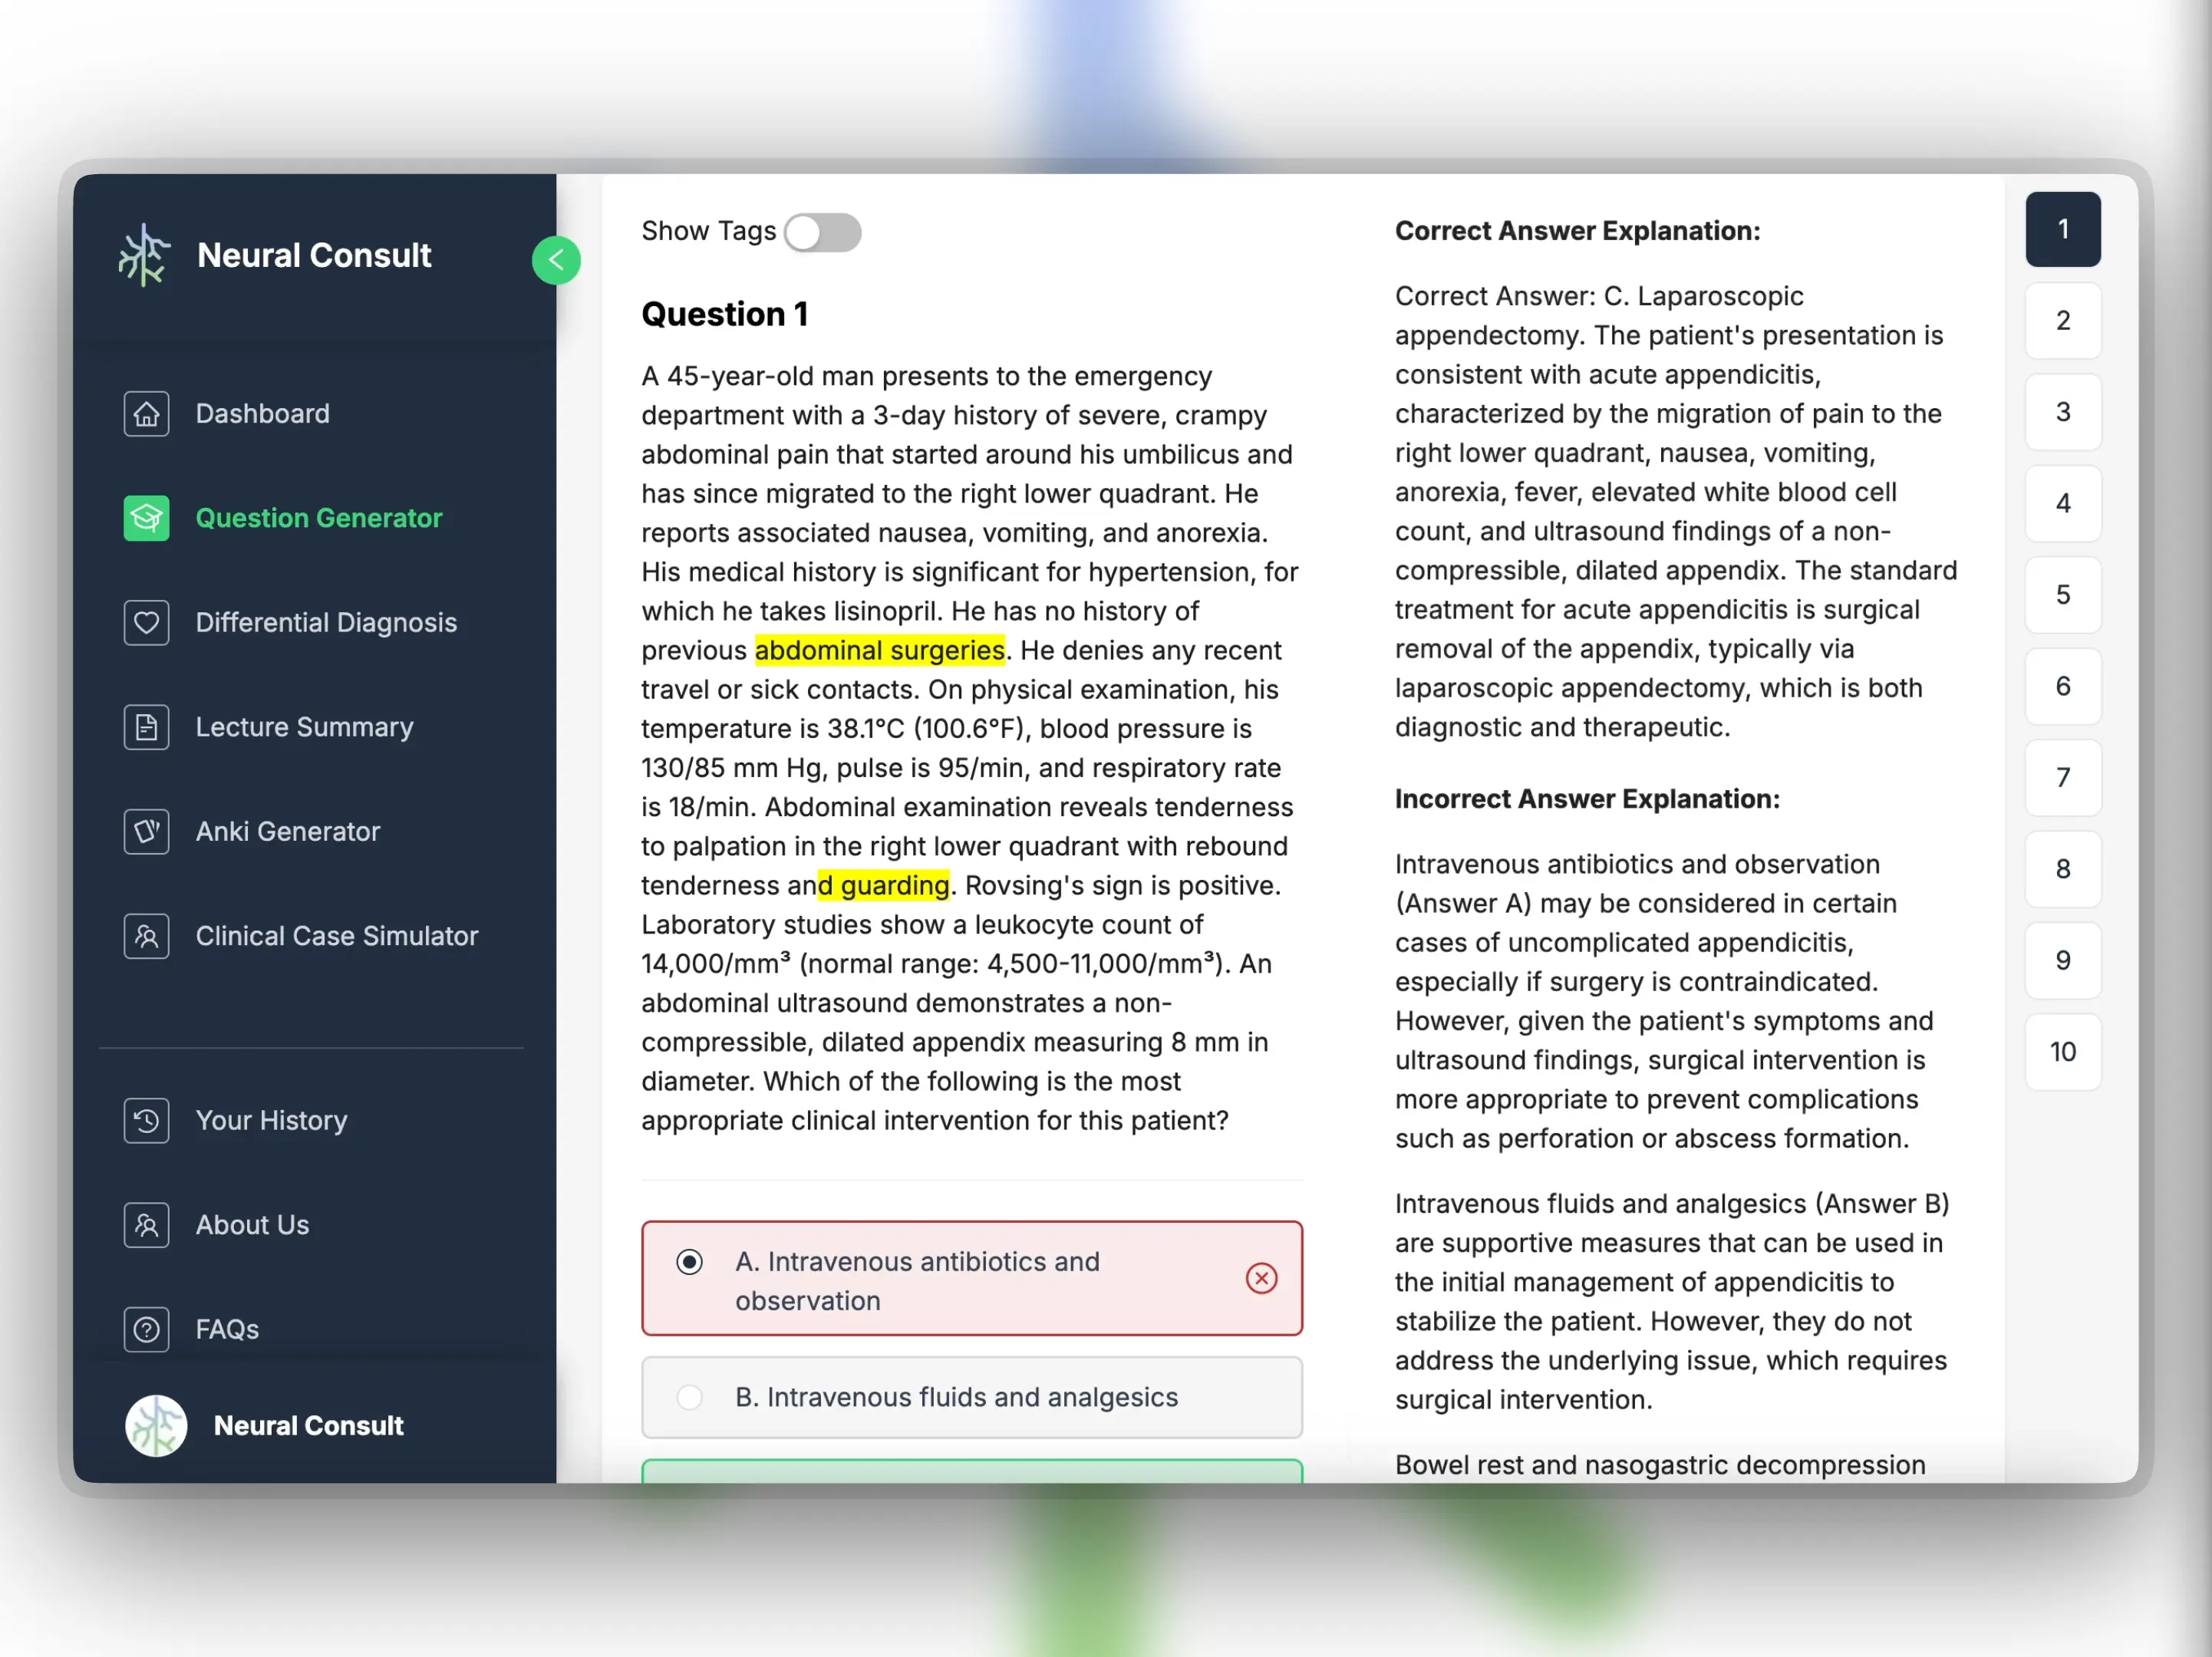
Task: Select question number 1 tab
Action: coord(2064,226)
